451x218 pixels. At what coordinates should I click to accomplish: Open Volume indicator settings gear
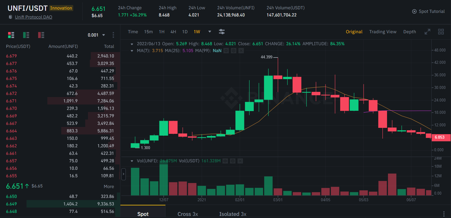tap(232, 161)
